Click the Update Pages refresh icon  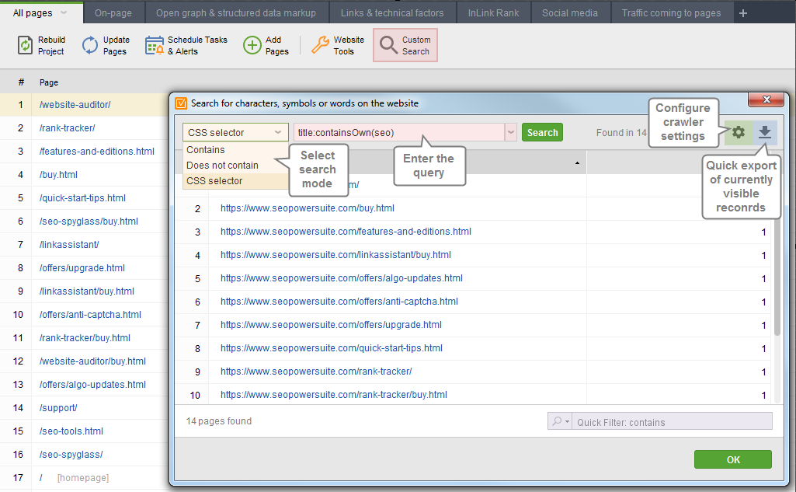pyautogui.click(x=90, y=45)
